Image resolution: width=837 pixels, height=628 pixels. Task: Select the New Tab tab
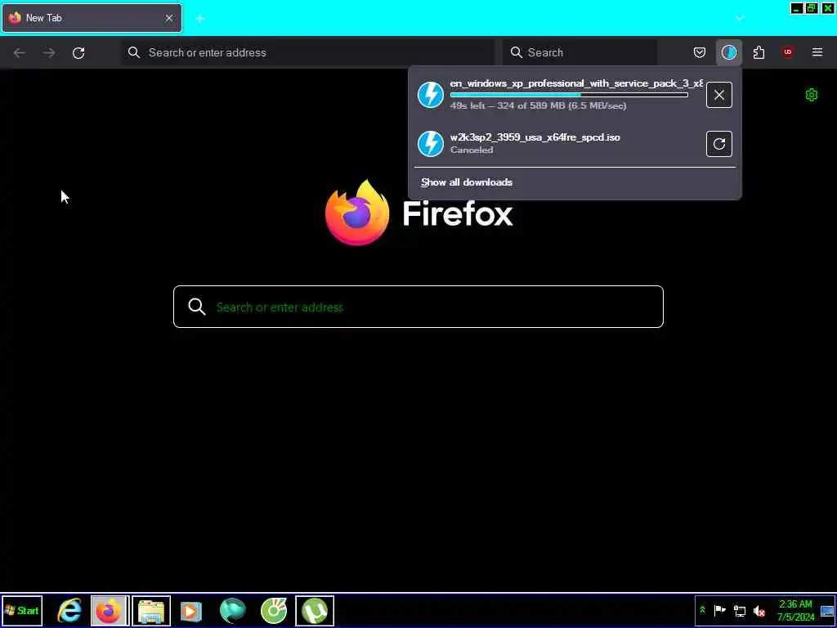[x=92, y=18]
